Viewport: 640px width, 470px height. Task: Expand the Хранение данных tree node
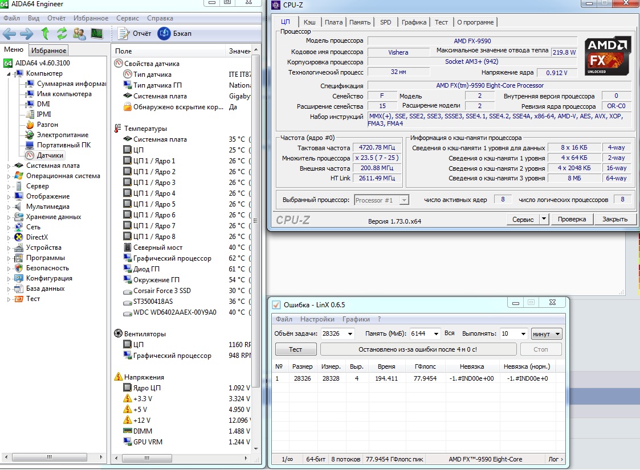pos(9,217)
